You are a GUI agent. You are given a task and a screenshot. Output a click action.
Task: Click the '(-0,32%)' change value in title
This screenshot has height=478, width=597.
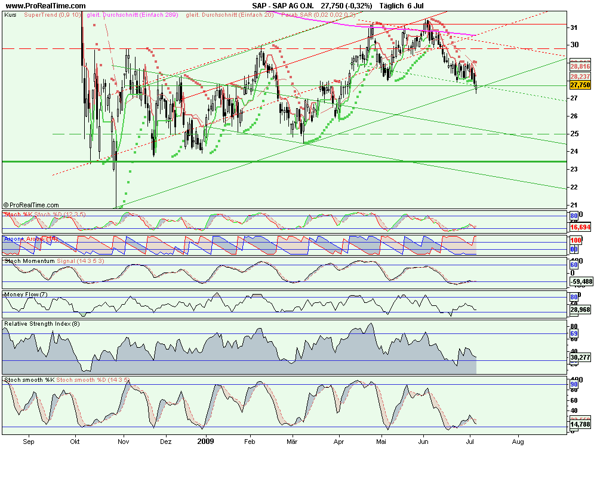[x=357, y=6]
